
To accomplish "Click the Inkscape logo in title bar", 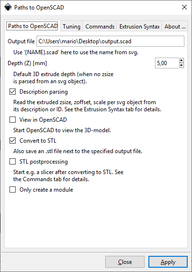I will click(8, 8).
